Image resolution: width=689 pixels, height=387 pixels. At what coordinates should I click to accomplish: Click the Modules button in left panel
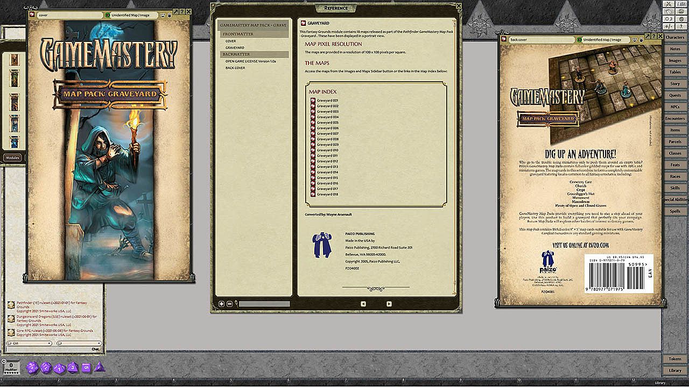[x=12, y=157]
